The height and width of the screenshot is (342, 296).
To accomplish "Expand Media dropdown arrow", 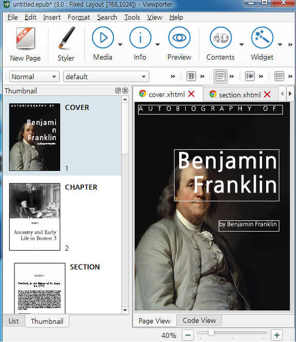I will pos(120,45).
